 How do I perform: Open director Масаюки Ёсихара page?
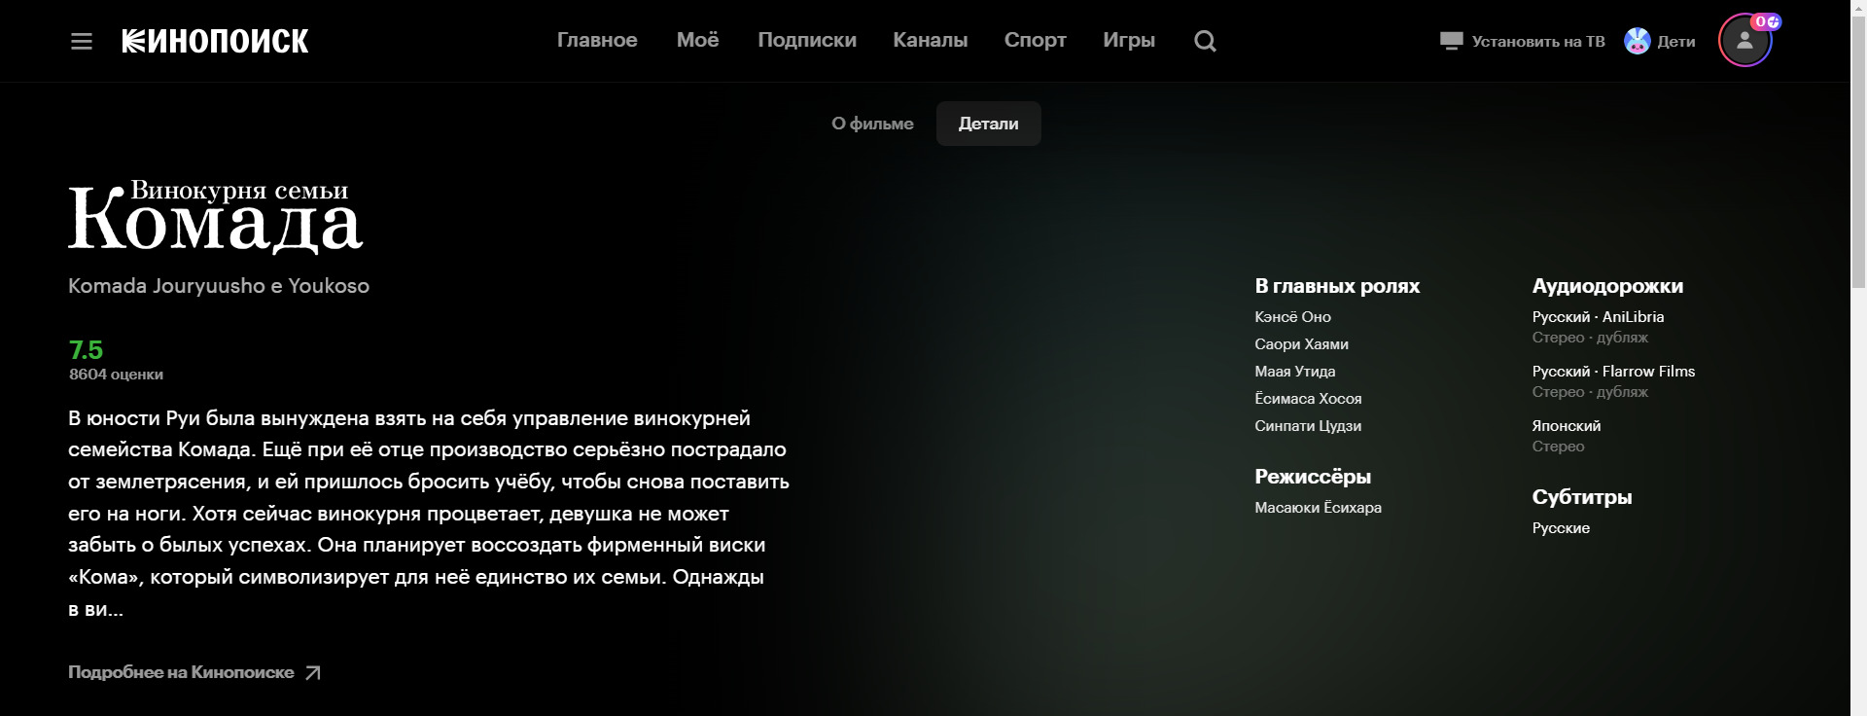[1318, 508]
